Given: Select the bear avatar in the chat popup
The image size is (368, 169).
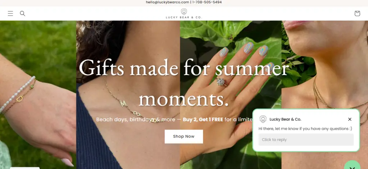Looking at the screenshot, I should click(263, 119).
